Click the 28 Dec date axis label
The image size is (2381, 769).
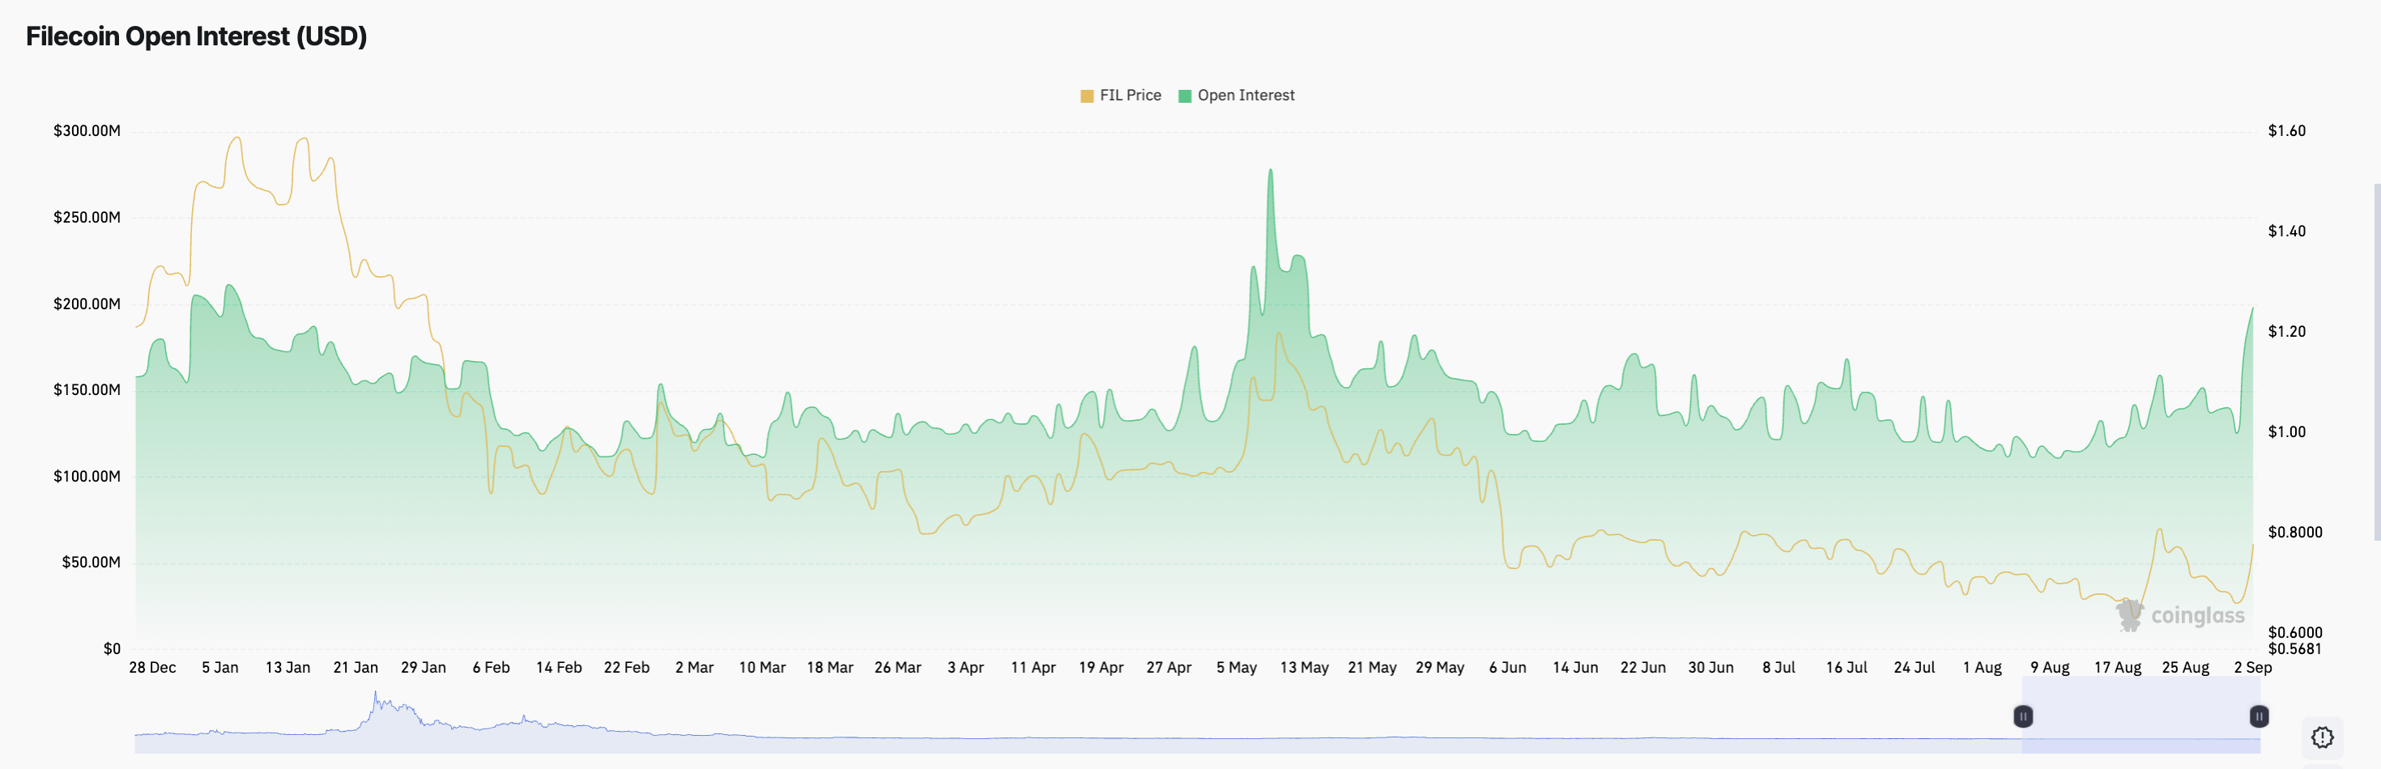[152, 667]
